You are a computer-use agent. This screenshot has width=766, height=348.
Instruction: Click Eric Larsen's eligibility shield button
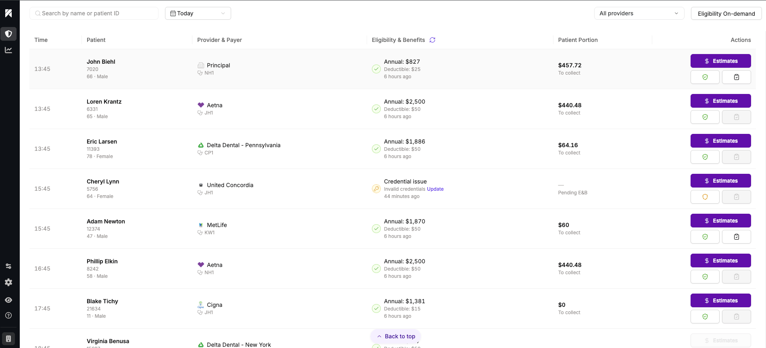(x=705, y=157)
